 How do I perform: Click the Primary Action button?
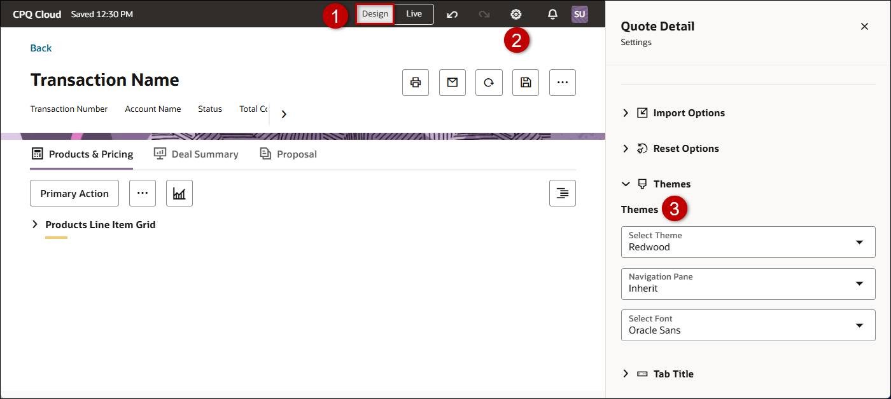coord(74,193)
